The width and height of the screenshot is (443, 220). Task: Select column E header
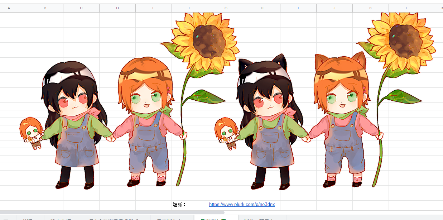[154, 8]
